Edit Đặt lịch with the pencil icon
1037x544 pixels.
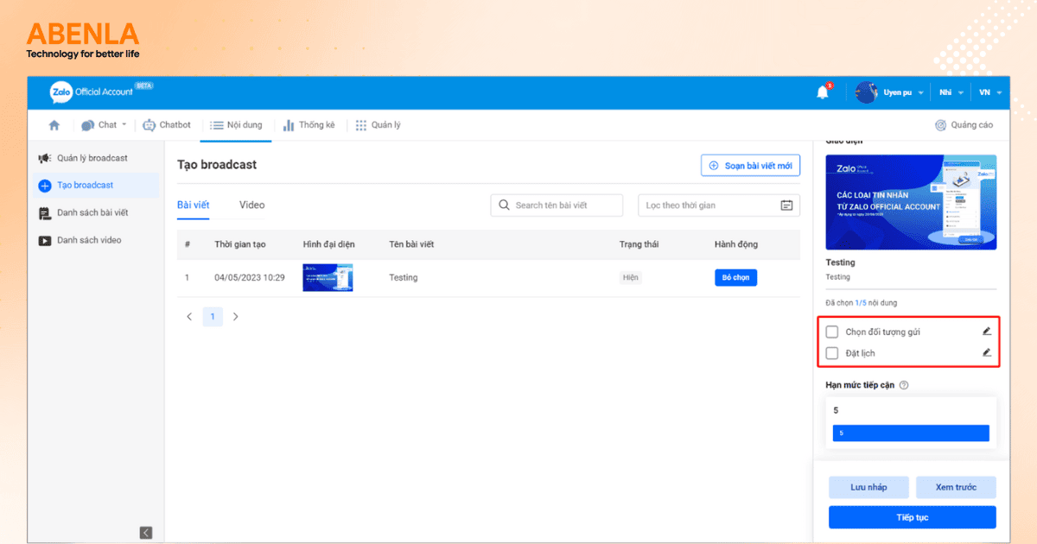[987, 352]
